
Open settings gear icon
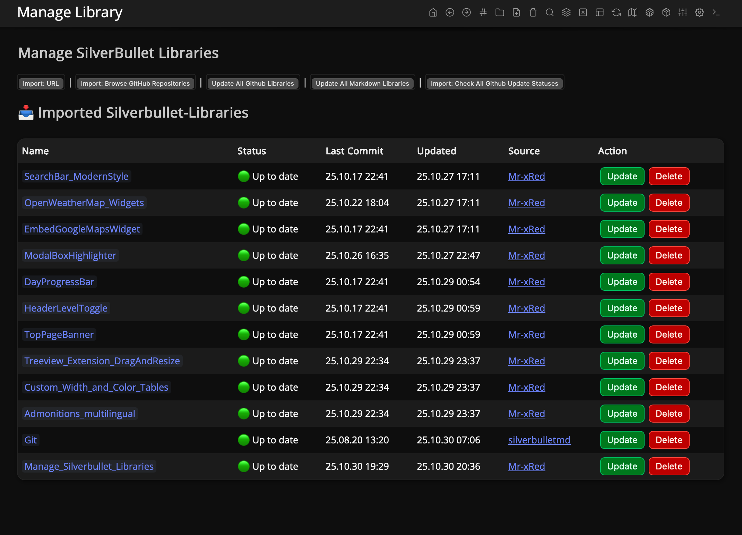pyautogui.click(x=699, y=13)
